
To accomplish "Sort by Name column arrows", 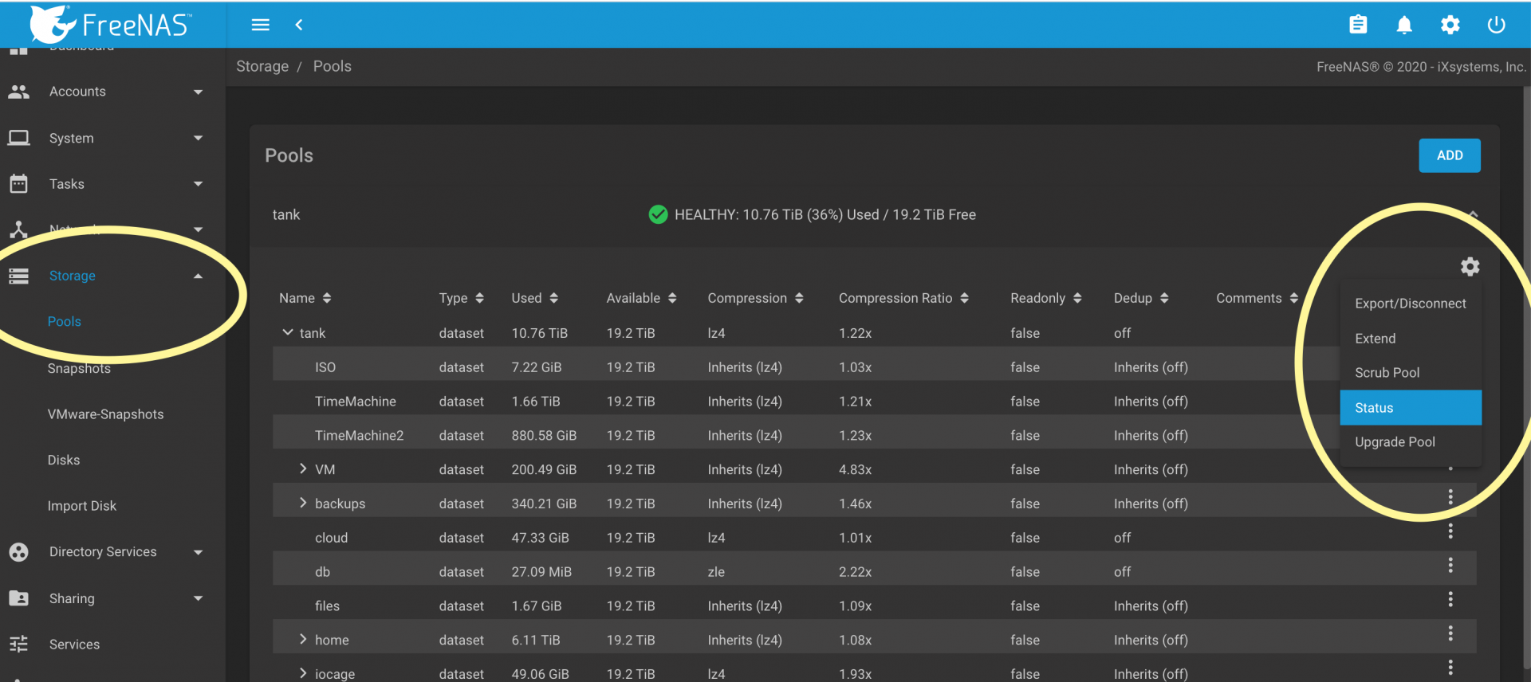I will click(x=327, y=298).
